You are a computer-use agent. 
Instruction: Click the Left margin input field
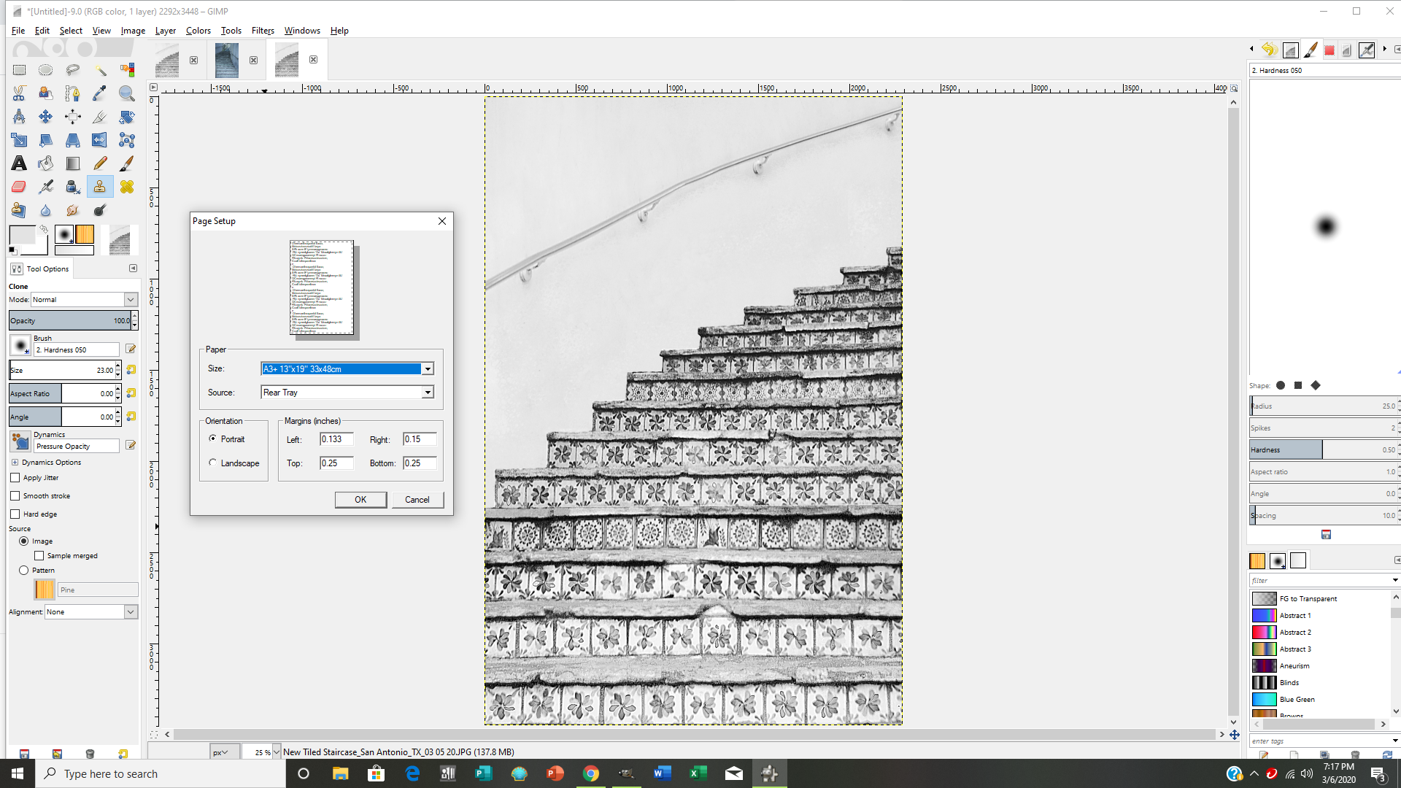tap(337, 439)
